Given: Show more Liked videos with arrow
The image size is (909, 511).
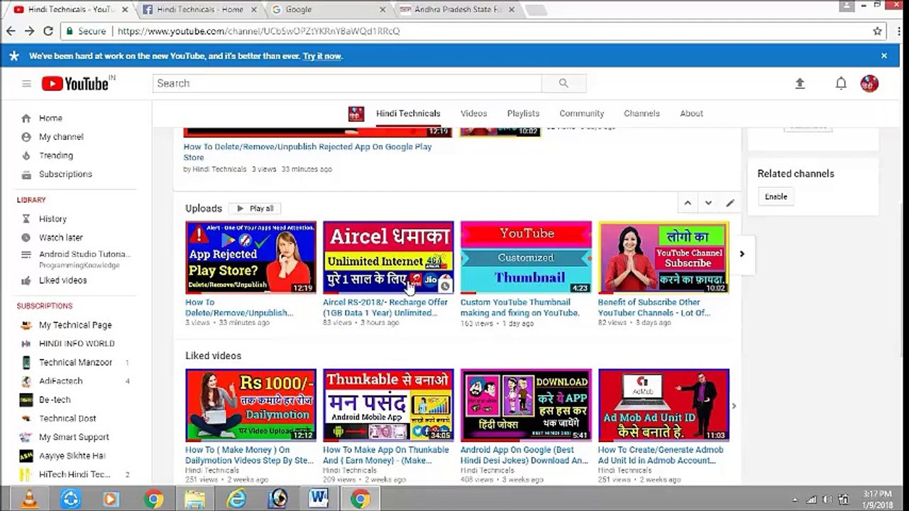Looking at the screenshot, I should pyautogui.click(x=734, y=406).
